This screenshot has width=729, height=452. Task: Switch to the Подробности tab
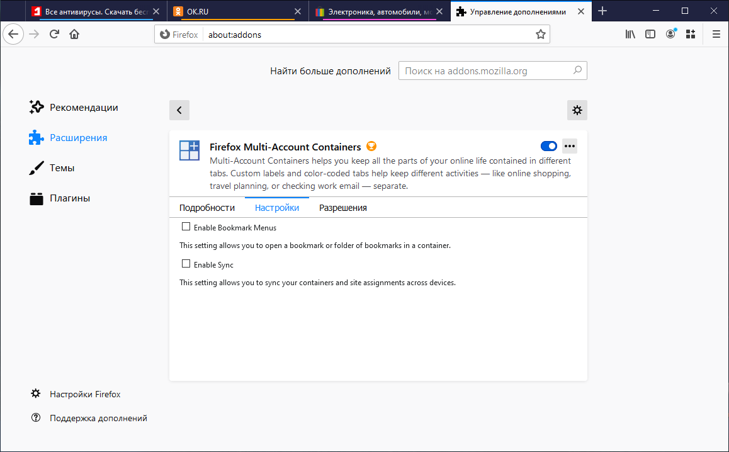point(207,208)
